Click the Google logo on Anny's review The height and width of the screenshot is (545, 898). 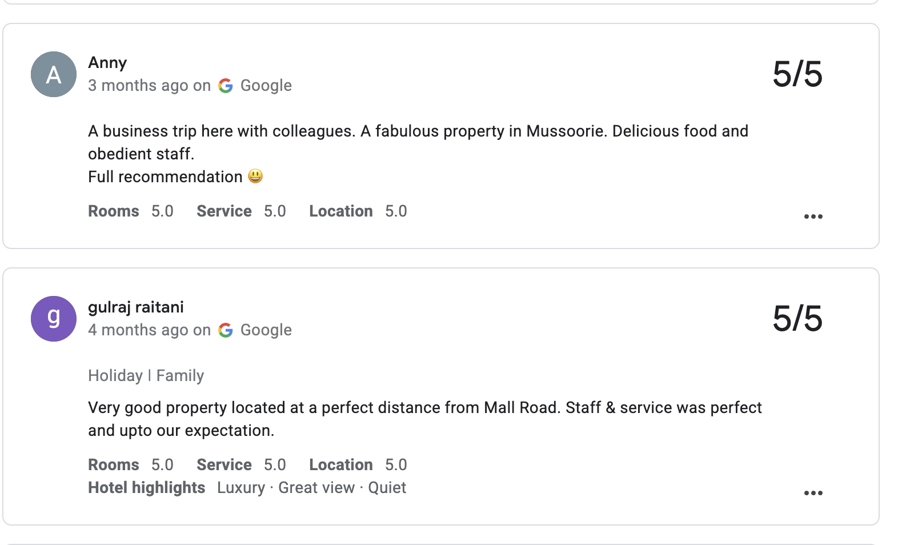tap(226, 86)
